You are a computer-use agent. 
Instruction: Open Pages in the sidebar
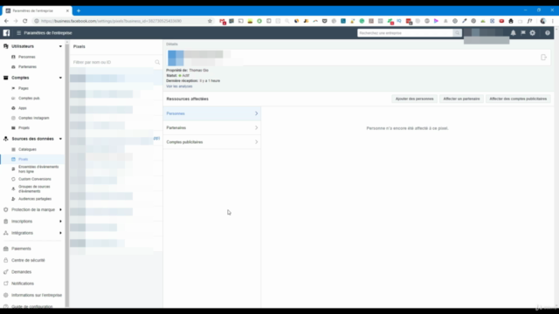pos(24,88)
